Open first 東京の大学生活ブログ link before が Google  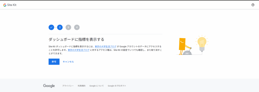pyautogui.click(x=105, y=47)
